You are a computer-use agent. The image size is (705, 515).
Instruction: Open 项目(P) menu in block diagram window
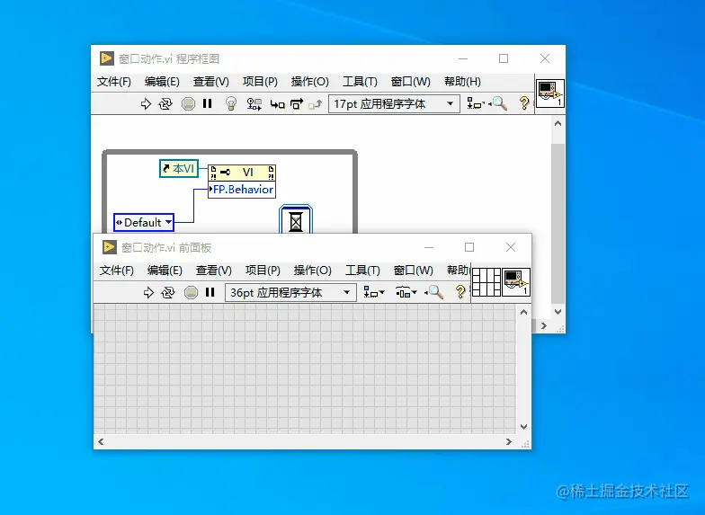tap(260, 82)
